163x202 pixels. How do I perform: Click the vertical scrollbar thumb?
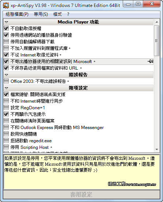tap(157, 41)
